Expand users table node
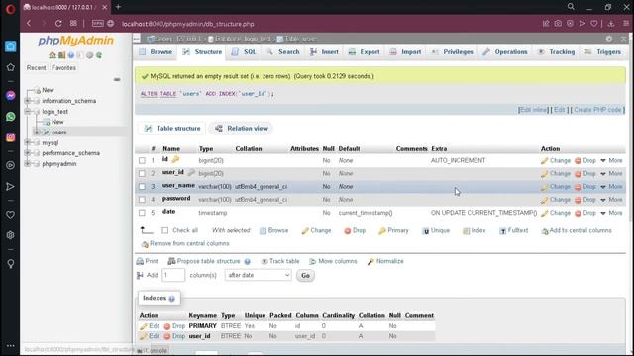Screen dimensions: 634x356 pos(37,132)
